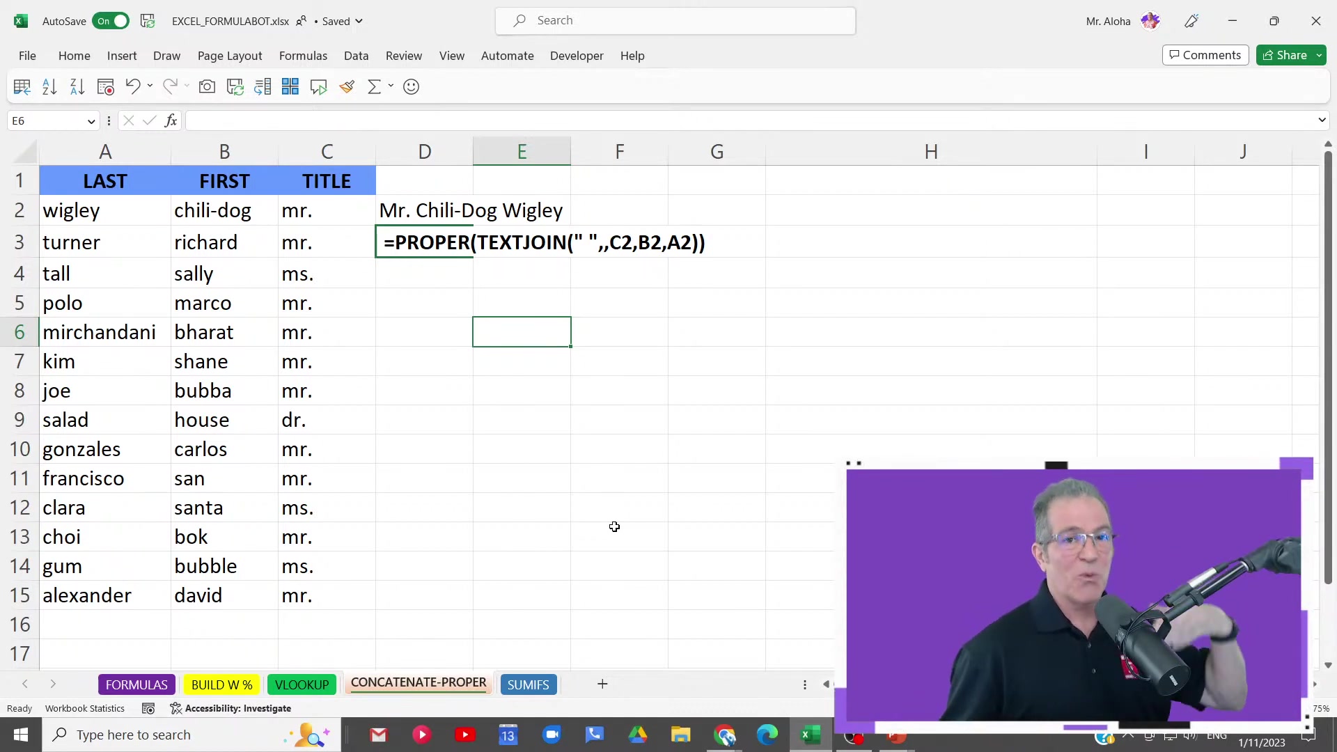Take a snapshot with the Camera tool

point(207,86)
